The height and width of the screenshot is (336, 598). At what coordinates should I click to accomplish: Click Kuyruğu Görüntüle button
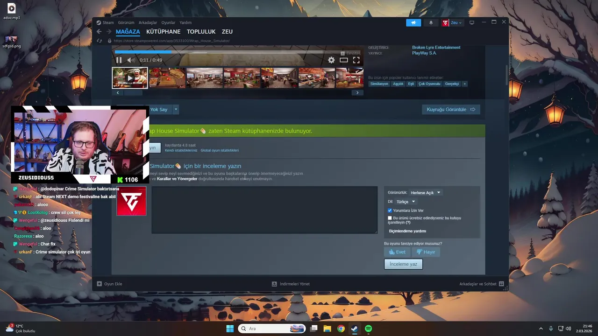click(451, 110)
